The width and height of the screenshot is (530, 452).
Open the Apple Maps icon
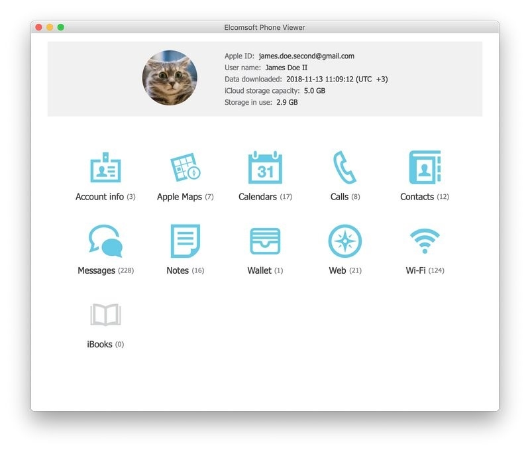coord(185,168)
